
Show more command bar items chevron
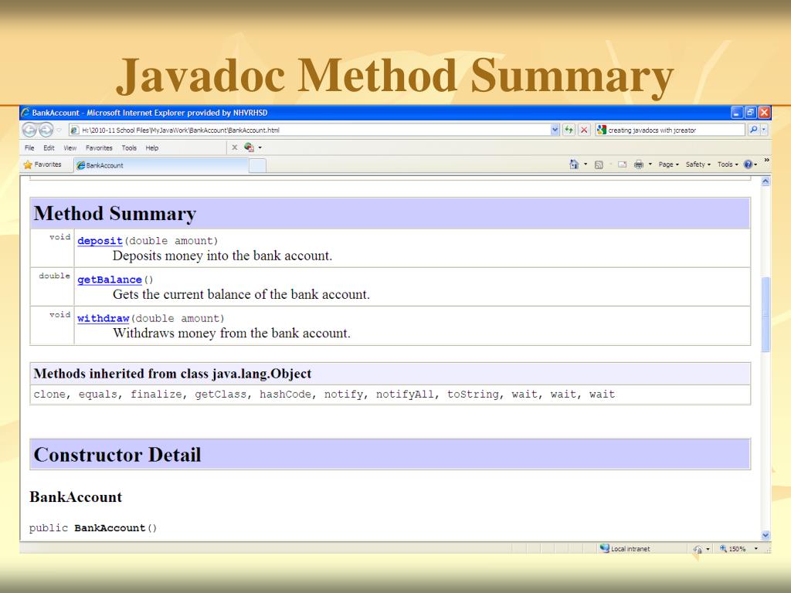pyautogui.click(x=767, y=161)
